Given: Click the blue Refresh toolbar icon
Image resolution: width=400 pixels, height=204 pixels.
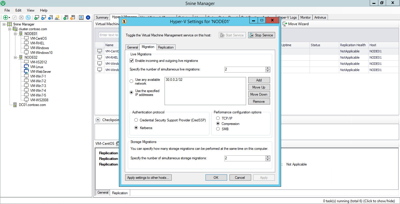Looking at the screenshot, I should click(28, 18).
